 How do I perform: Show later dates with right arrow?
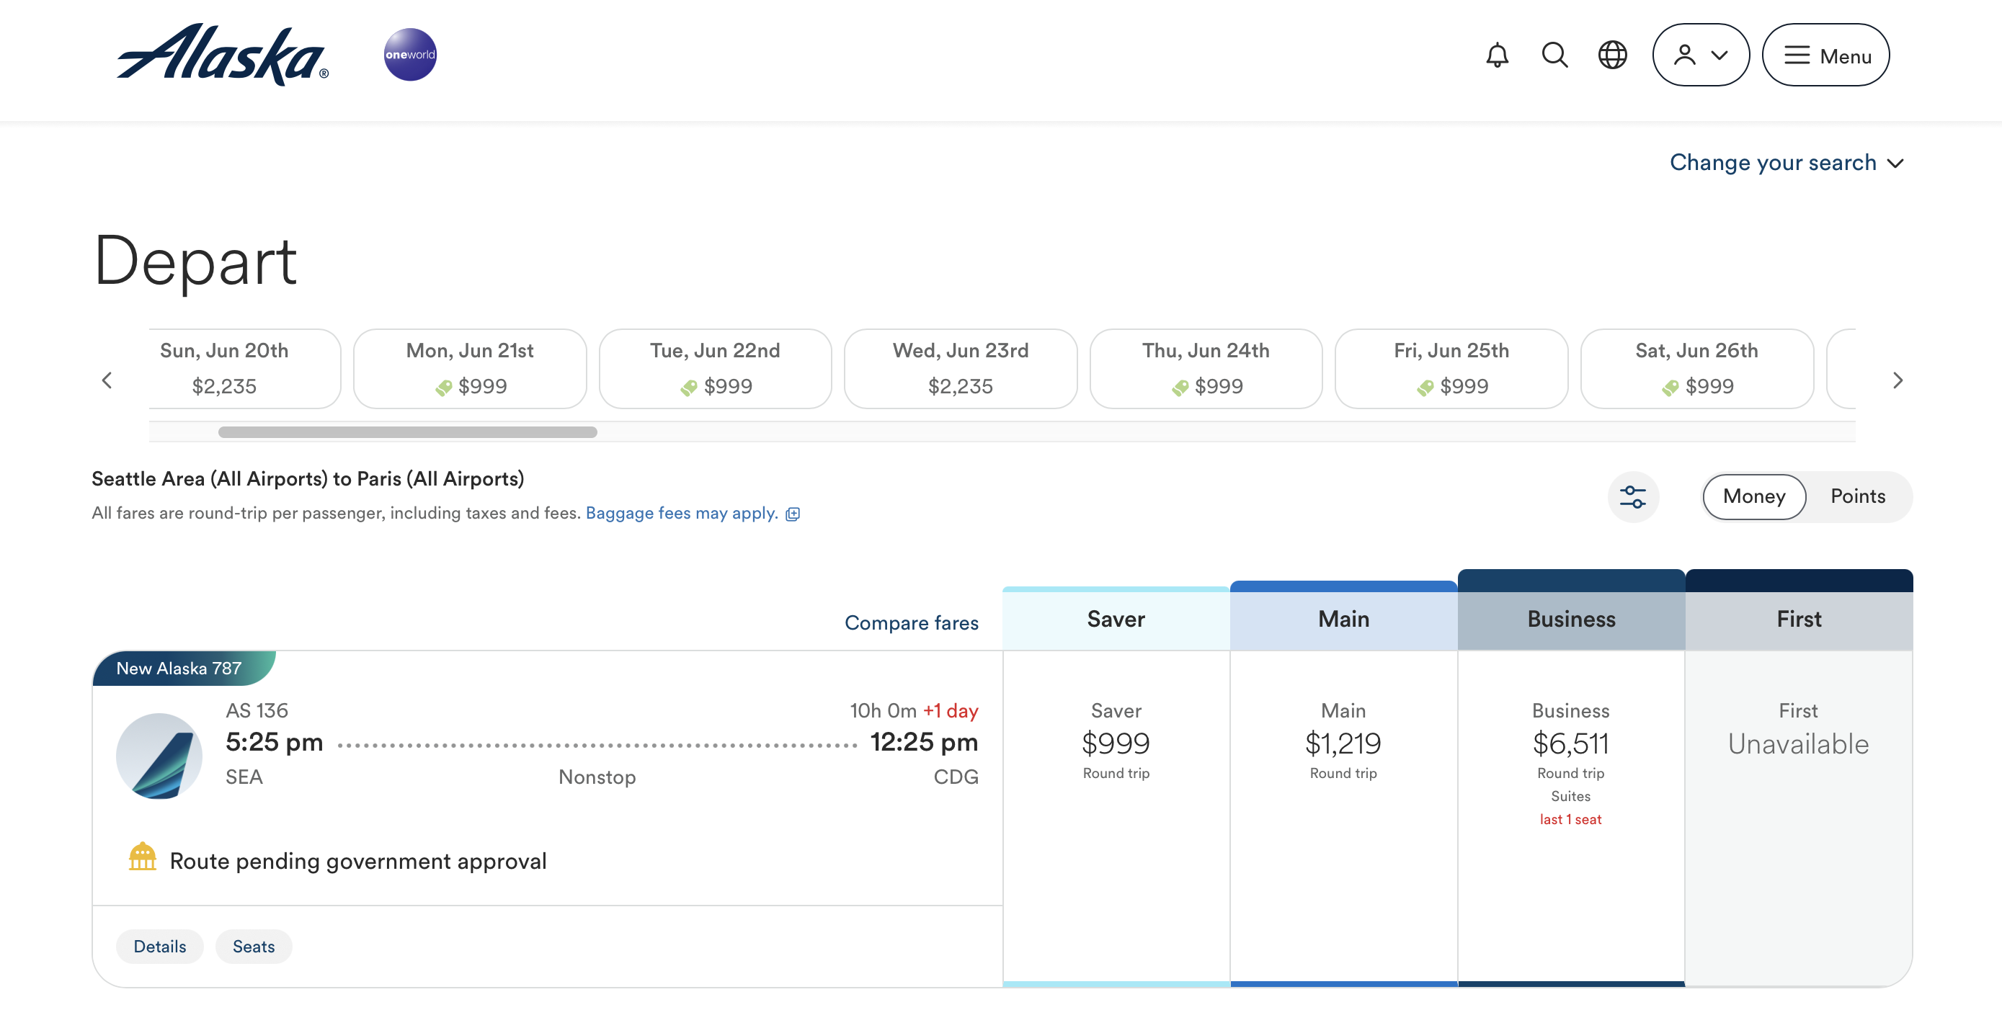(x=1897, y=380)
